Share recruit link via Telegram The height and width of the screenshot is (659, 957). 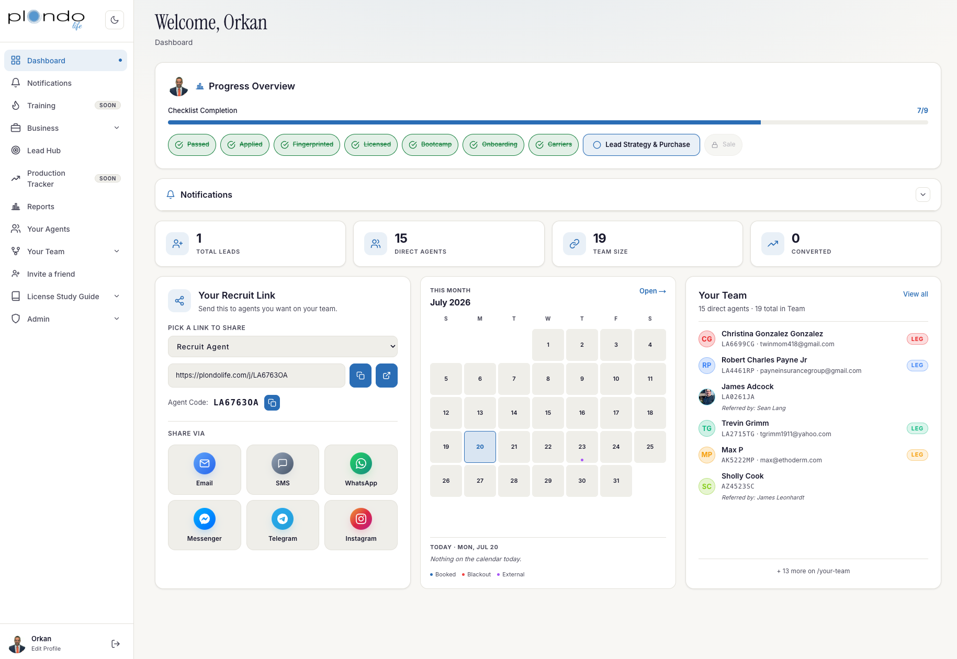pos(283,525)
